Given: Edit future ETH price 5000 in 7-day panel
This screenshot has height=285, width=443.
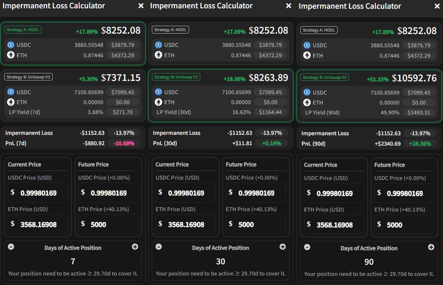Looking at the screenshot, I should point(108,224).
